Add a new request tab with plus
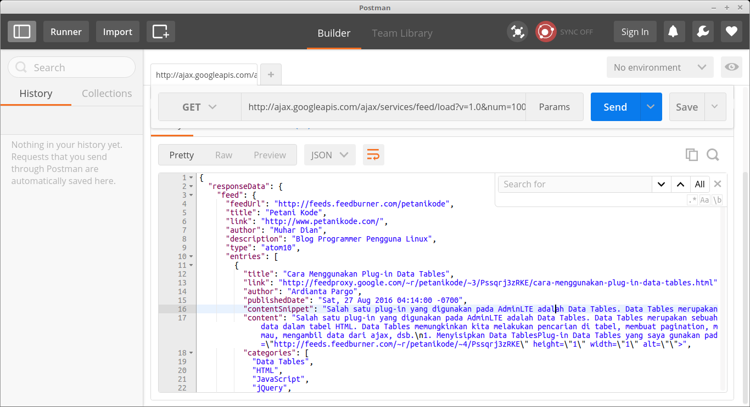The width and height of the screenshot is (750, 407). pyautogui.click(x=271, y=75)
